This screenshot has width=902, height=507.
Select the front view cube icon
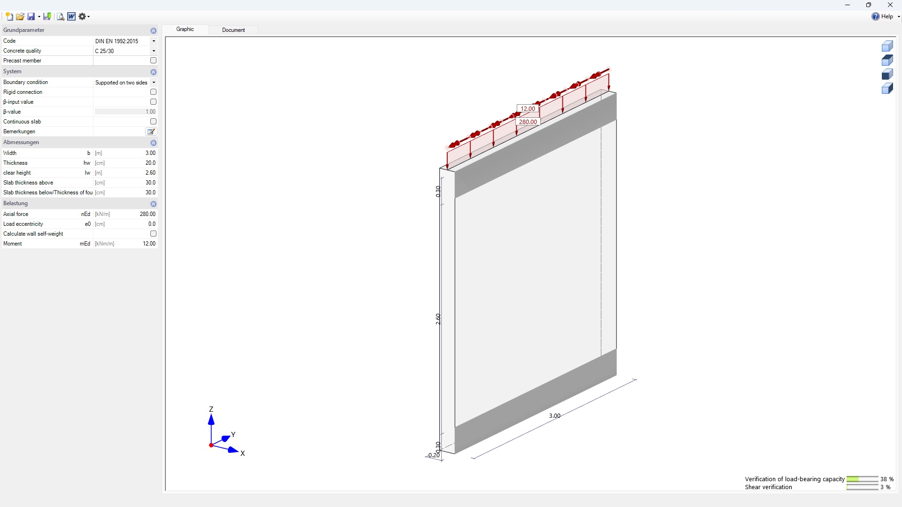(x=887, y=74)
